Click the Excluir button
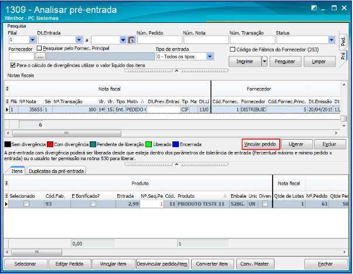The image size is (353, 274). tap(330, 144)
